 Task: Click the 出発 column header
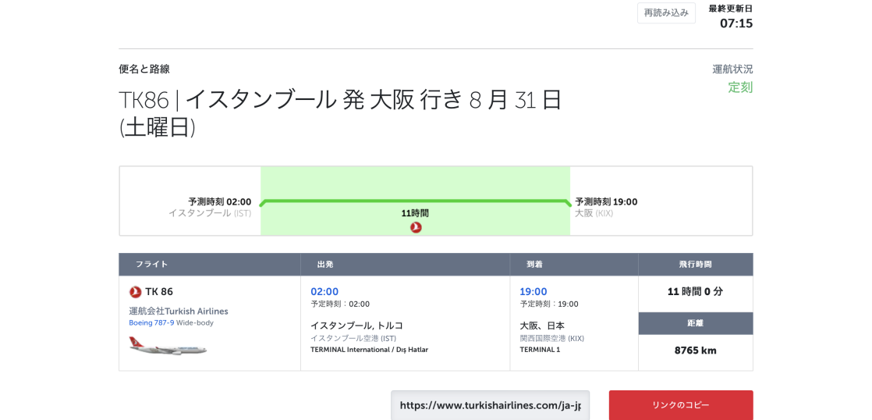tap(325, 265)
